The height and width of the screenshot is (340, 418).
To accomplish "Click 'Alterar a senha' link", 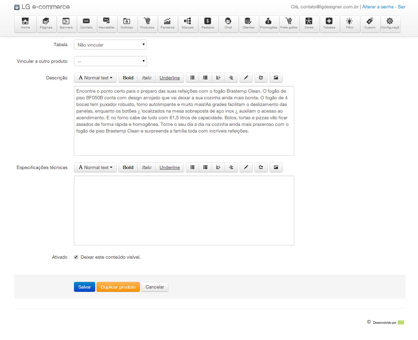I will [378, 7].
